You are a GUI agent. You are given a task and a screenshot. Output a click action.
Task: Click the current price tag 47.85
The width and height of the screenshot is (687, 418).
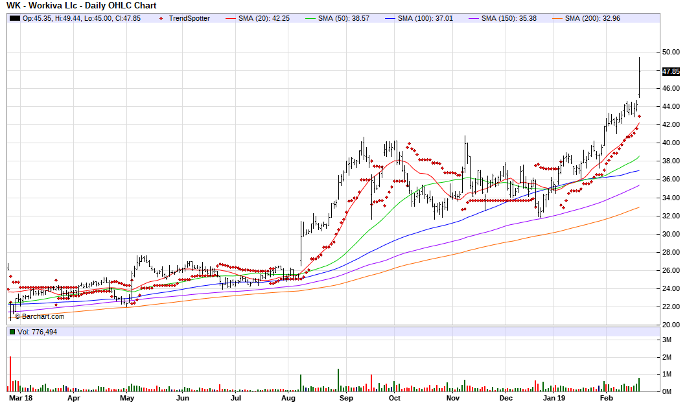coord(671,71)
